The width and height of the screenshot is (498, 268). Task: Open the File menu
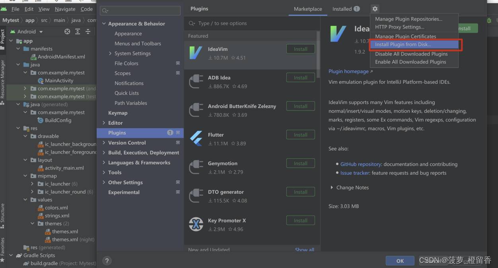tap(16, 9)
